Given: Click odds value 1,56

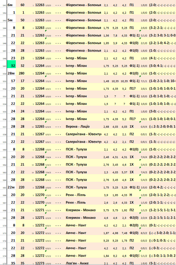Looking at the screenshot, I should pos(106,36).
